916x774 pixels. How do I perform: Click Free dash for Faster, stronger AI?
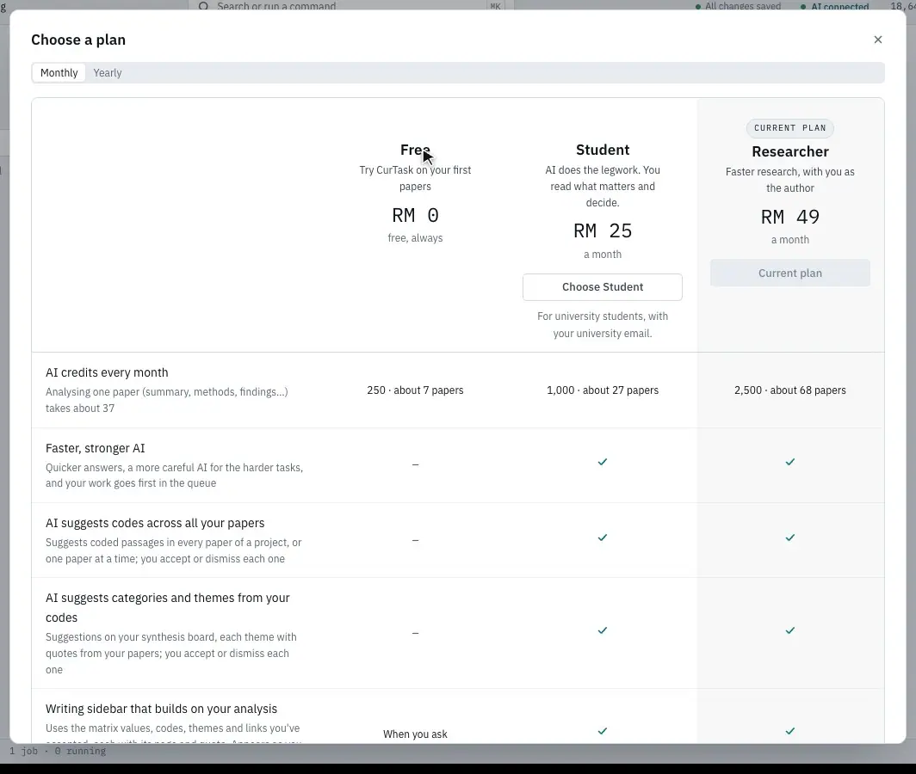tap(415, 464)
